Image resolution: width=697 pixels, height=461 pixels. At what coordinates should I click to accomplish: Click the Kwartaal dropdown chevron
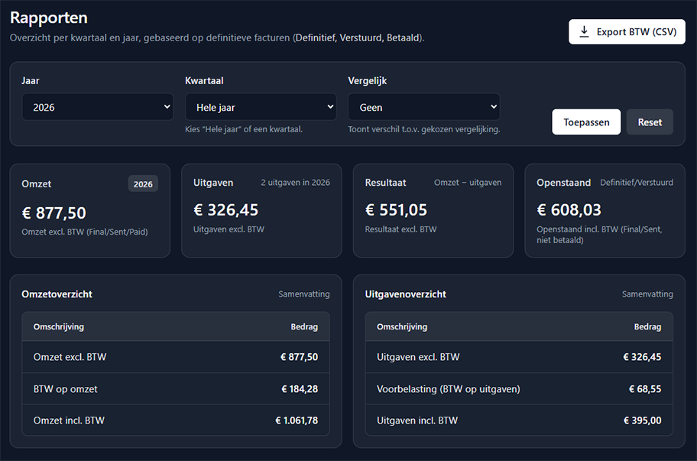tap(329, 107)
